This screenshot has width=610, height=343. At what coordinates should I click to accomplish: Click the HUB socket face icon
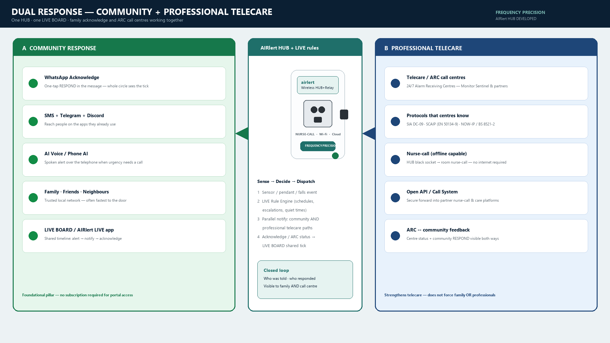coord(318,114)
